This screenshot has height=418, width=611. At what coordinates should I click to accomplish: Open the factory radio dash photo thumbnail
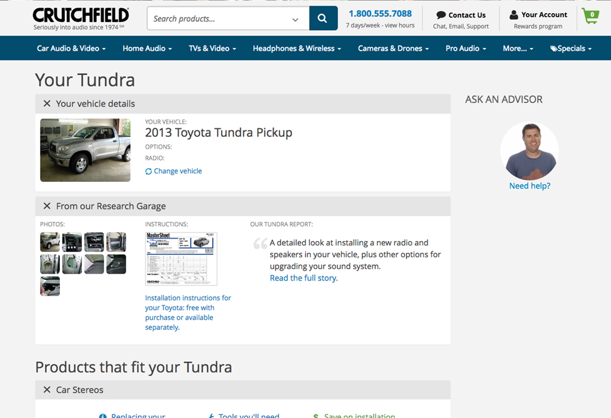[72, 242]
